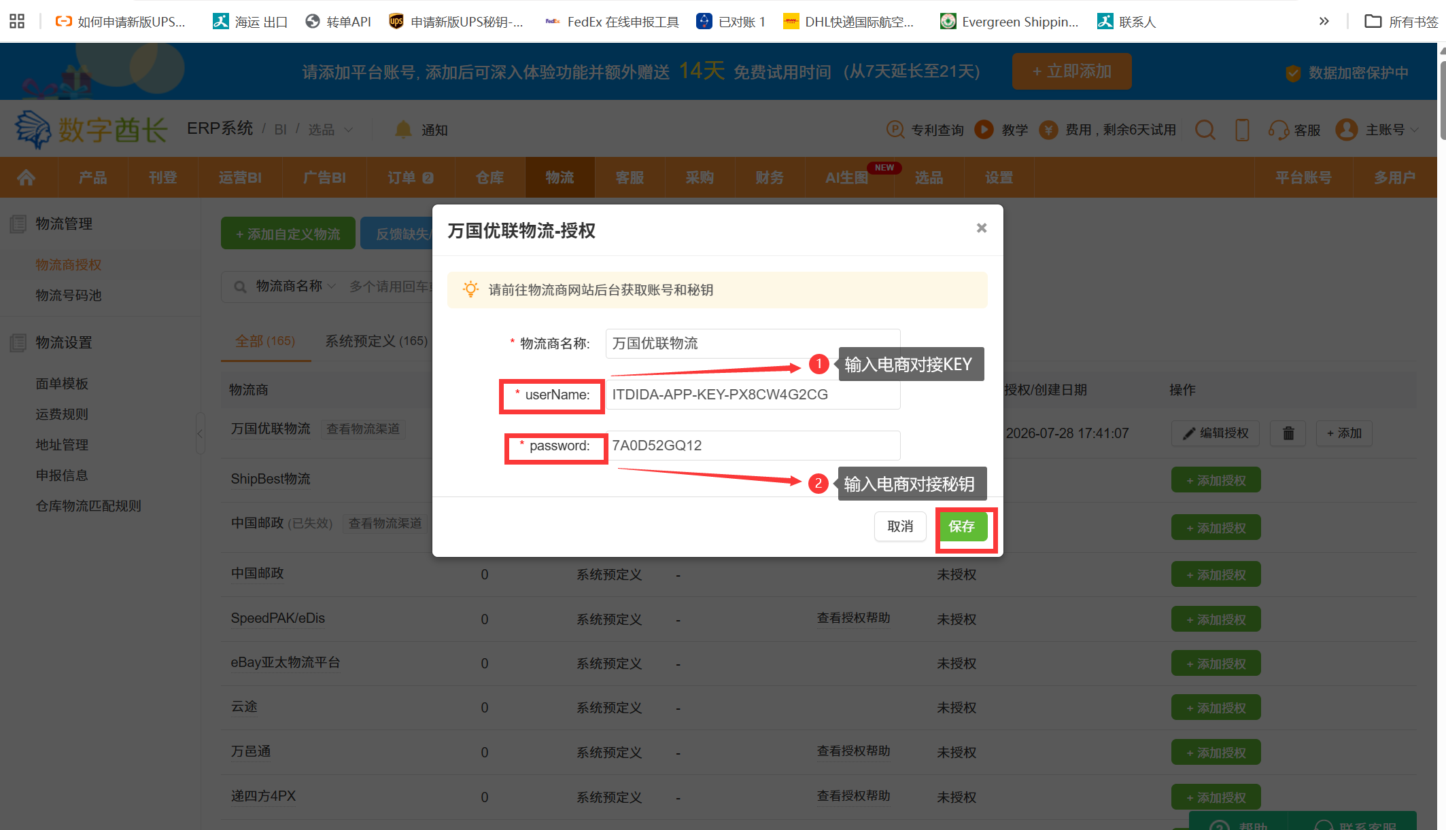Viewport: 1446px width, 830px height.
Task: Click into the password input field
Action: pyautogui.click(x=753, y=446)
